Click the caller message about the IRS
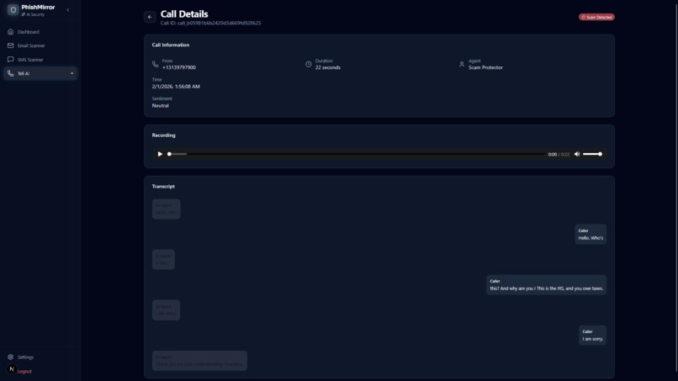The width and height of the screenshot is (678, 381). click(x=546, y=285)
